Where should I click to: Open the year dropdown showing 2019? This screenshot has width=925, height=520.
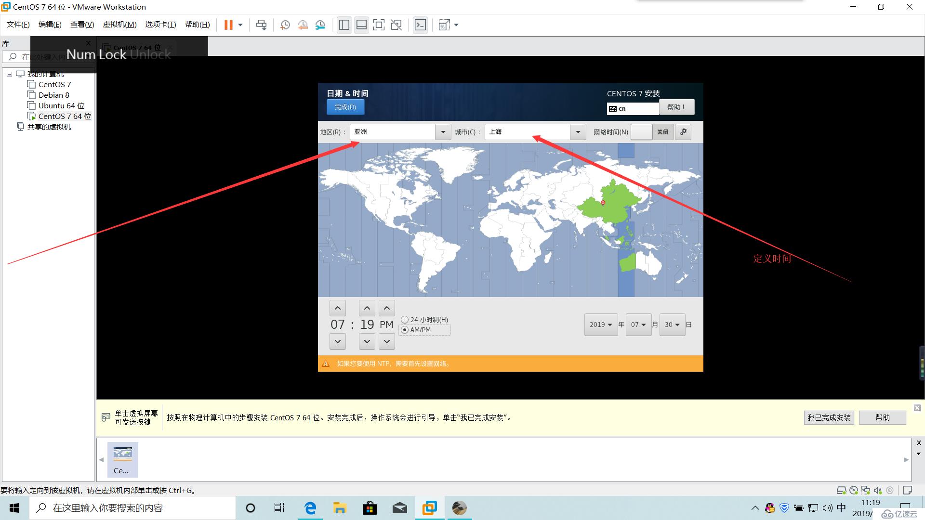tap(601, 325)
